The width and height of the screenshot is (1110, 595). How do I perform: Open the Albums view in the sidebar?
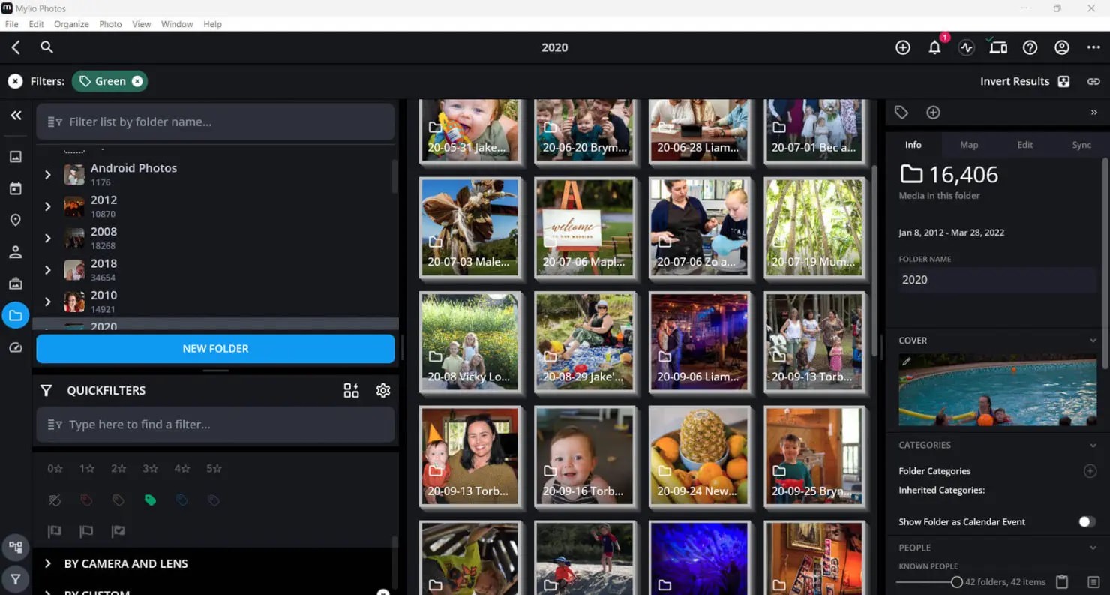click(x=16, y=284)
